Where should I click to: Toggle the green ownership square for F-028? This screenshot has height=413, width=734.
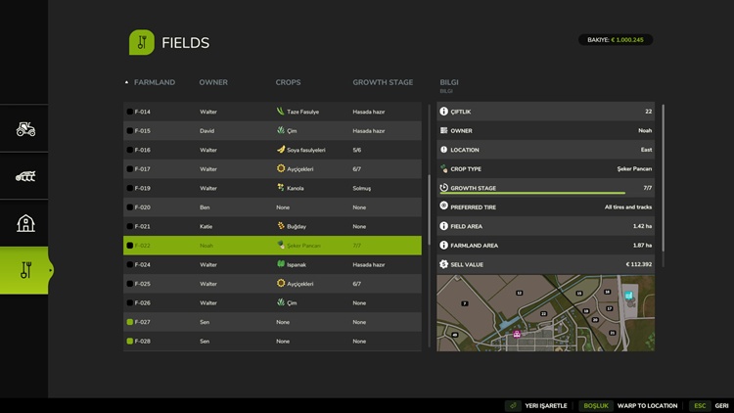[130, 341]
